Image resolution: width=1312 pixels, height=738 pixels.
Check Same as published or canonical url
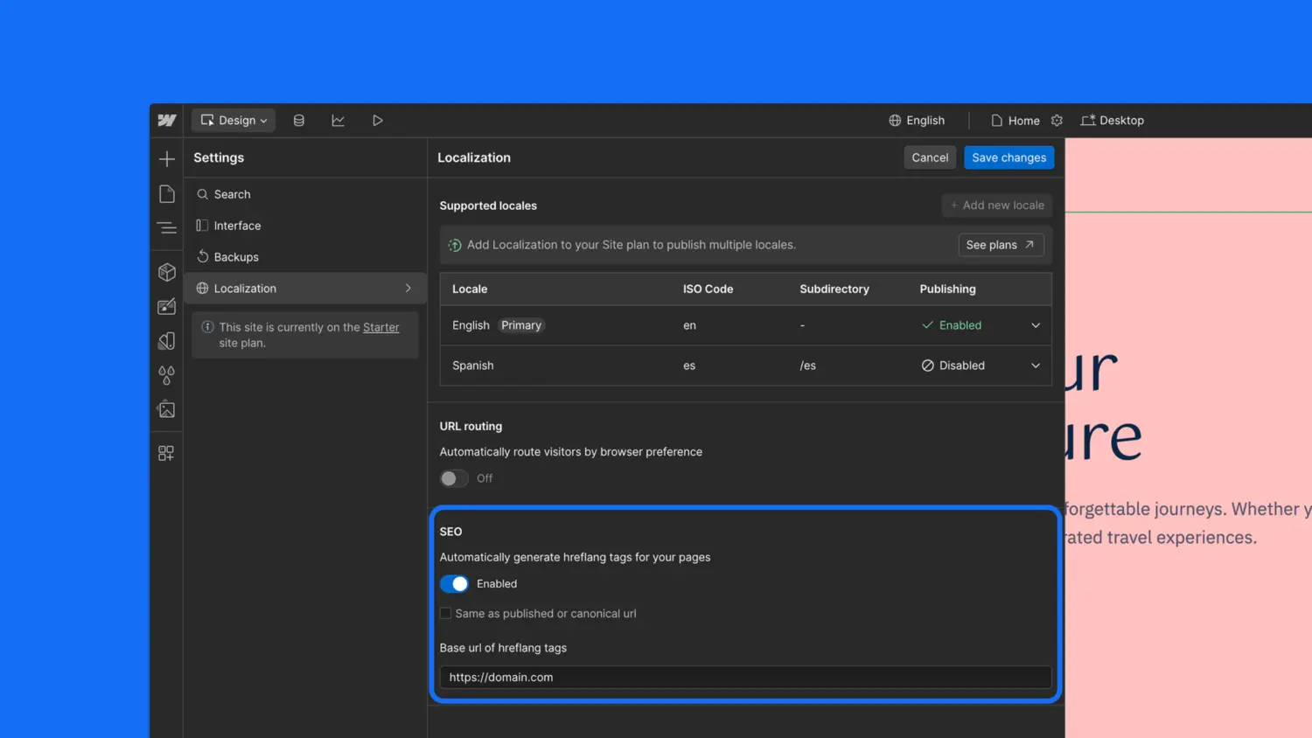(x=445, y=614)
